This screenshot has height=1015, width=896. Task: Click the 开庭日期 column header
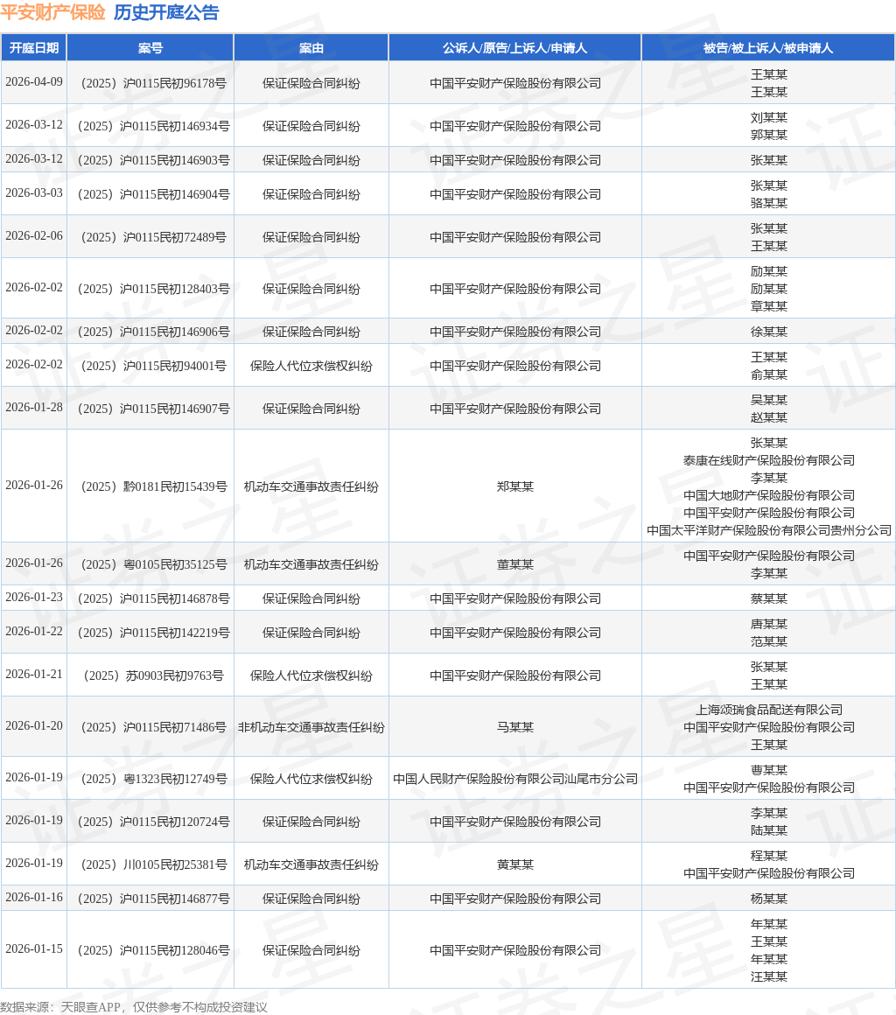pyautogui.click(x=33, y=48)
